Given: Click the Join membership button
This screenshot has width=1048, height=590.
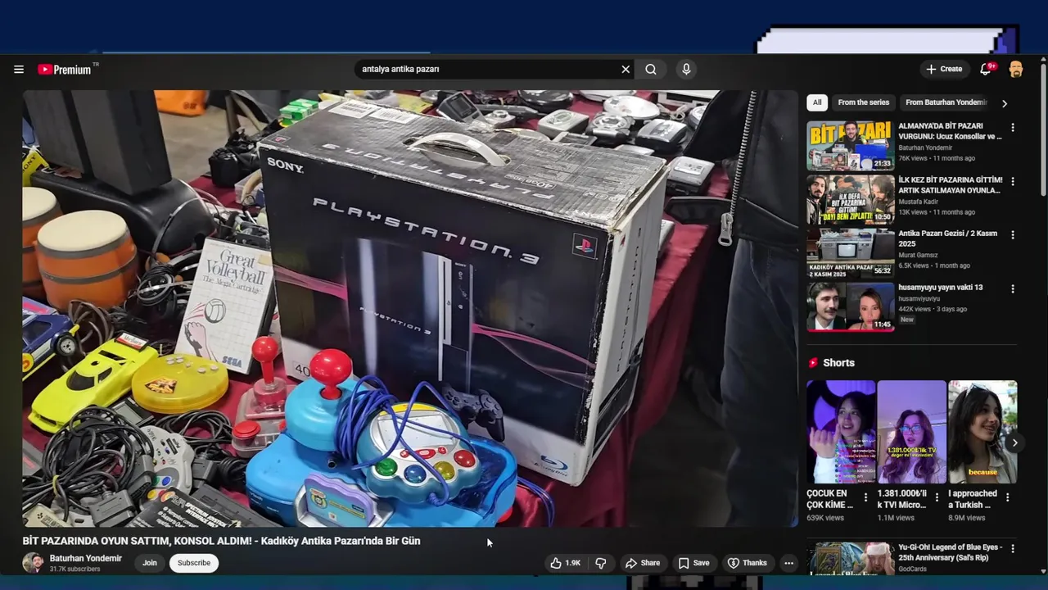Looking at the screenshot, I should (150, 563).
